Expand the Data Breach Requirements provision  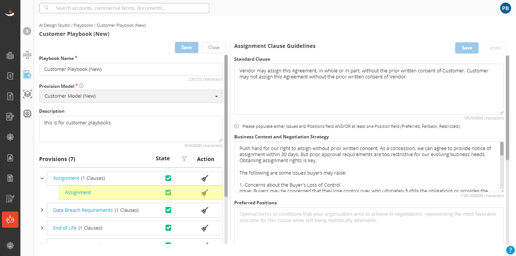pyautogui.click(x=42, y=210)
